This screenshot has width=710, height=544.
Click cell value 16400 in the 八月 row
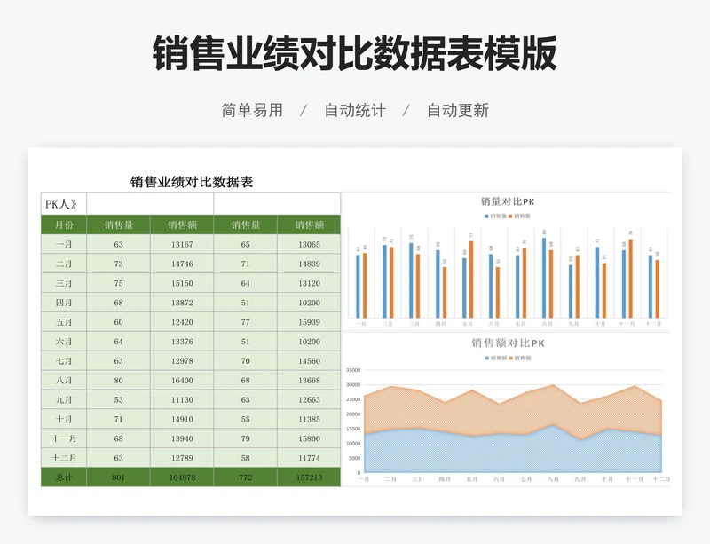(x=182, y=381)
